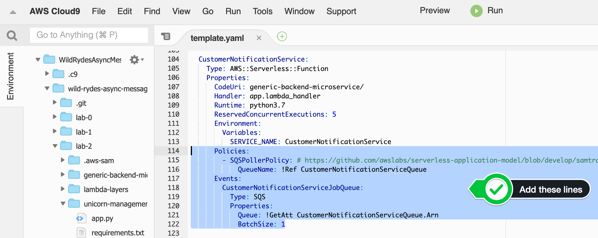Click the 'CustomerNotificationServiceJobQueue:' line
Viewport: 598px width, 238px height.
pos(293,188)
